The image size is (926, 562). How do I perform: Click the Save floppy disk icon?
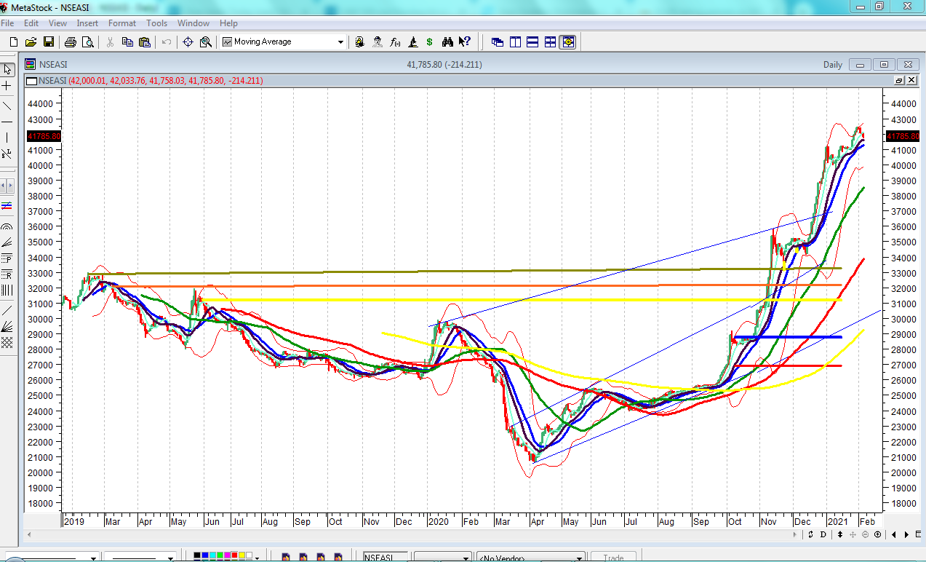pyautogui.click(x=49, y=42)
